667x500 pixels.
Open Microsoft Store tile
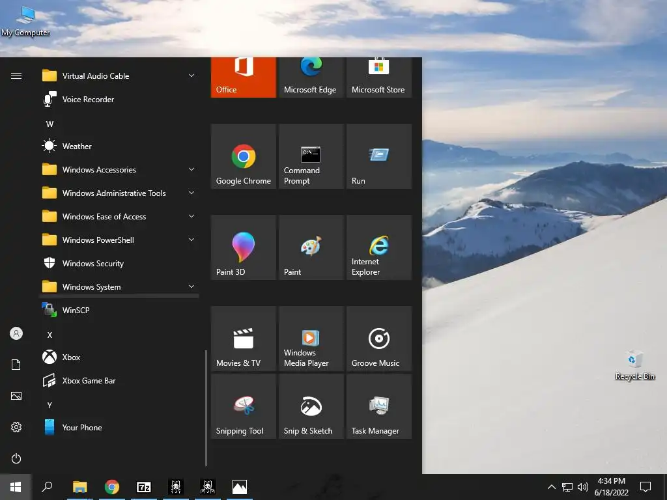tap(378, 77)
